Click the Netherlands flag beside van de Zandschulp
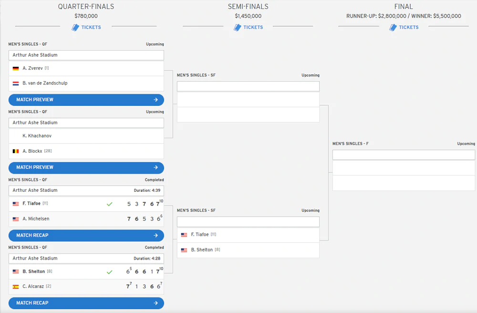477x313 pixels. pos(16,83)
